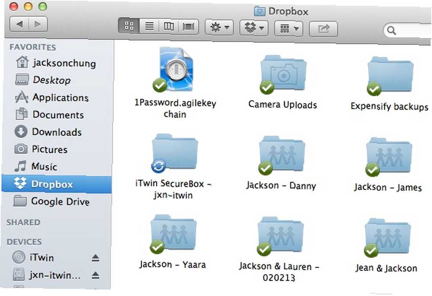432x296 pixels.
Task: Go forward with the right arrow
Action: (x=38, y=24)
